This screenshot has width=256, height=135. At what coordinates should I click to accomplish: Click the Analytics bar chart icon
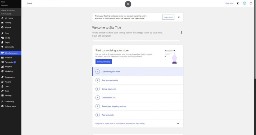coord(2,67)
